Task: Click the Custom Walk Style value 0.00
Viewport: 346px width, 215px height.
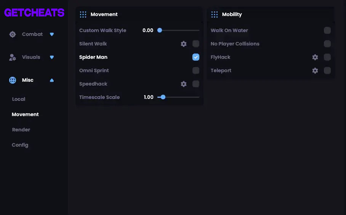Action: 148,30
